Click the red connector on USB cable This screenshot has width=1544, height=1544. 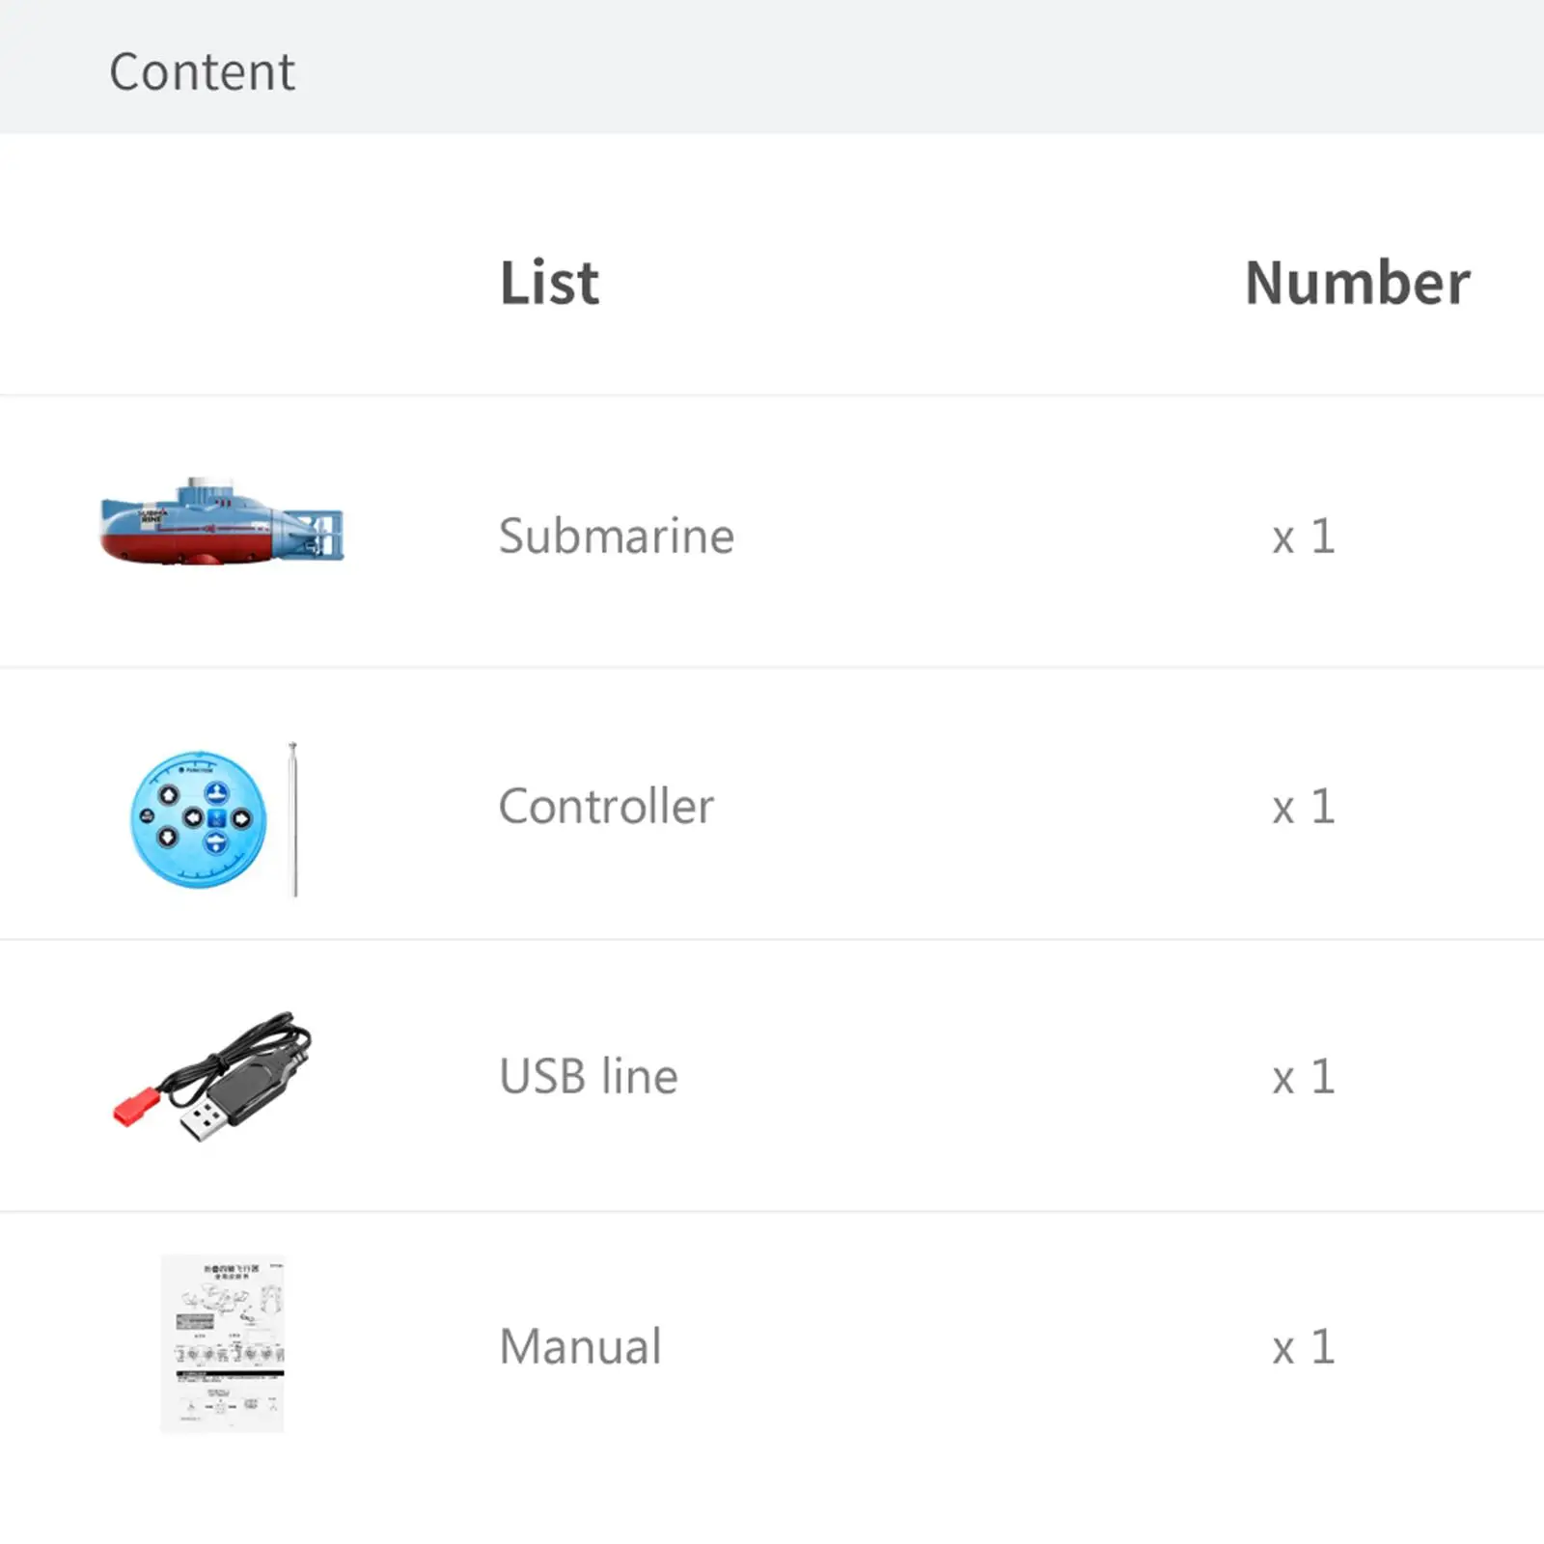(x=134, y=1106)
